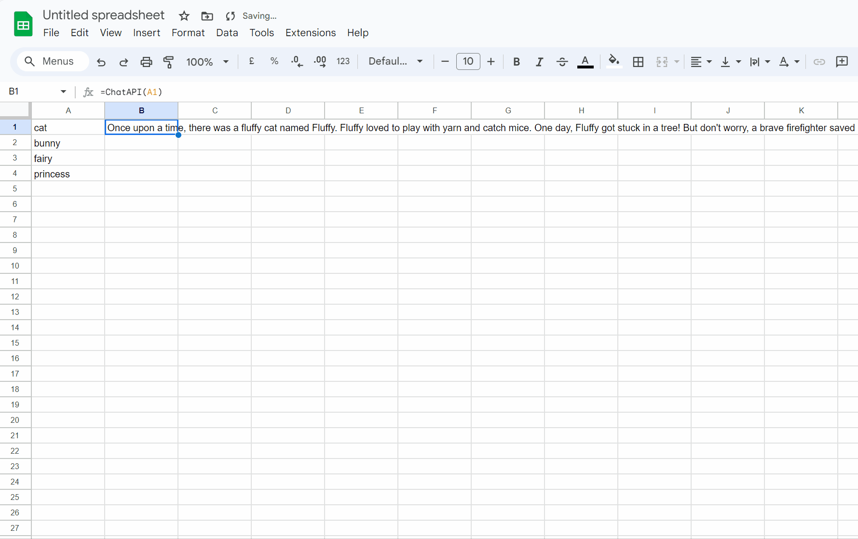Increase decimal places

pos(320,61)
